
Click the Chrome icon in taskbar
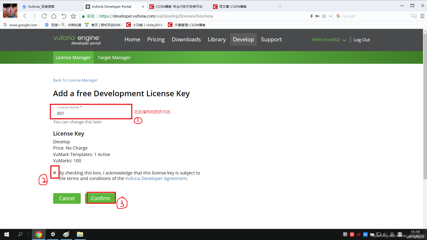(x=39, y=234)
